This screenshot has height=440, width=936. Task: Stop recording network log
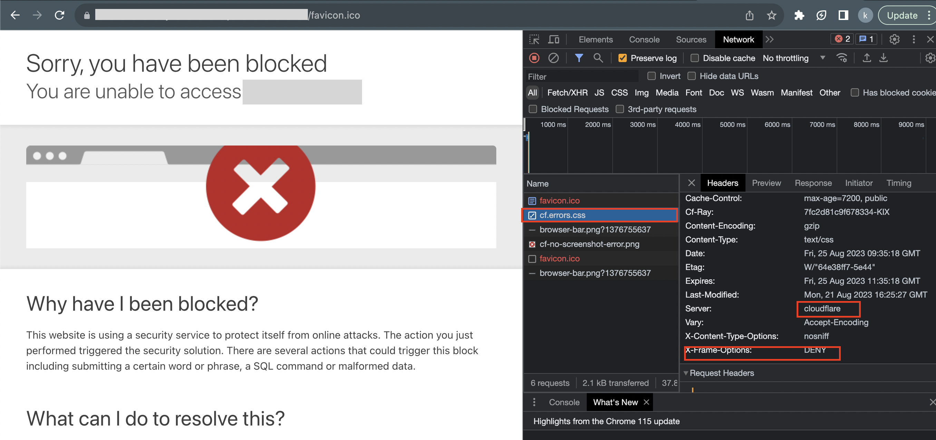click(534, 58)
